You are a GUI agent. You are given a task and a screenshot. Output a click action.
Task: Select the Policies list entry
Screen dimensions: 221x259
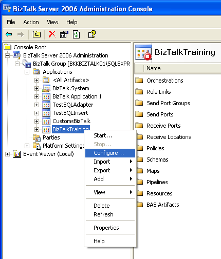click(155, 148)
